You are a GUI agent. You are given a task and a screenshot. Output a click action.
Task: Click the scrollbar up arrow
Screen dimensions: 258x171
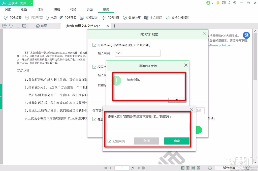[x=255, y=31]
